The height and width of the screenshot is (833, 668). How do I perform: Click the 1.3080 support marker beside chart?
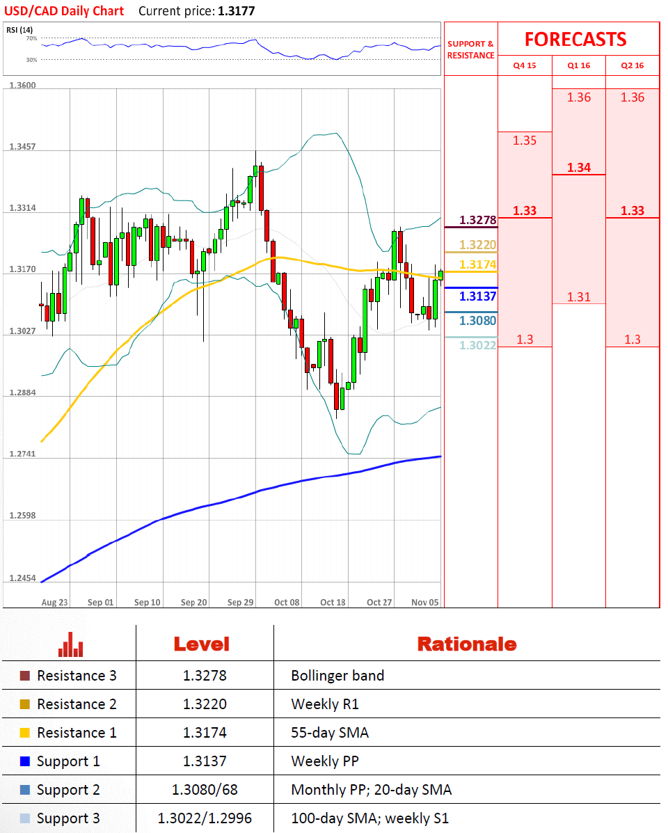pos(477,320)
